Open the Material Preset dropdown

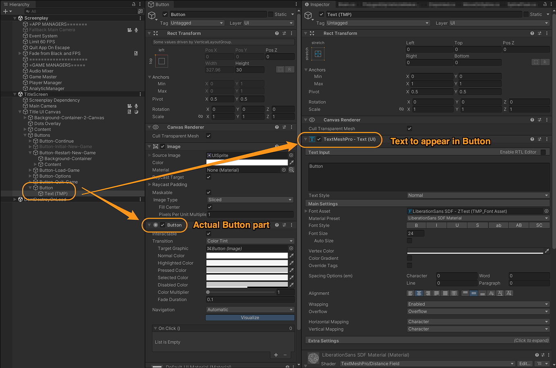[x=478, y=218]
